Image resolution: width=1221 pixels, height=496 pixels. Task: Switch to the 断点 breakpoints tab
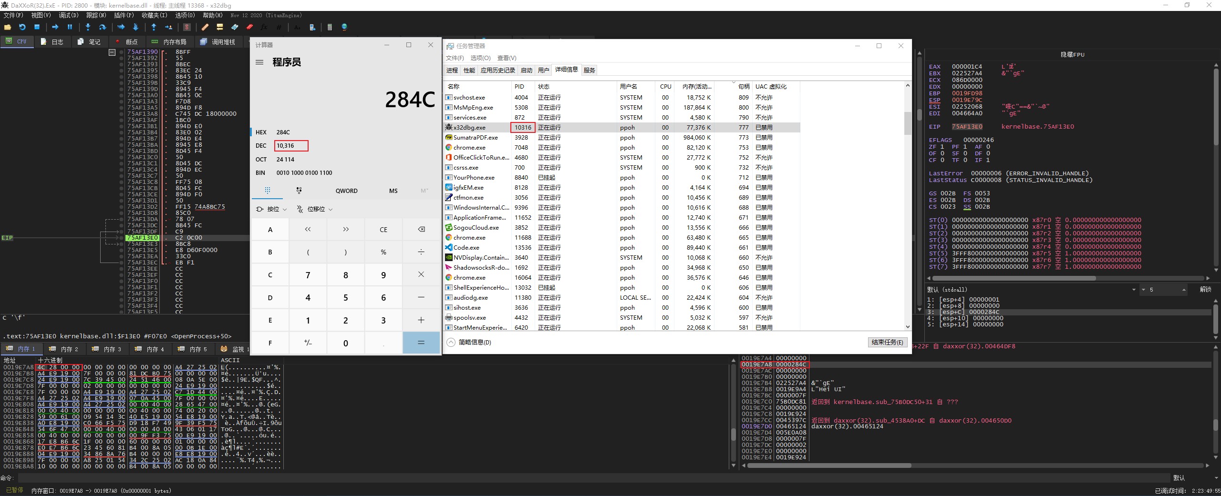pyautogui.click(x=126, y=42)
